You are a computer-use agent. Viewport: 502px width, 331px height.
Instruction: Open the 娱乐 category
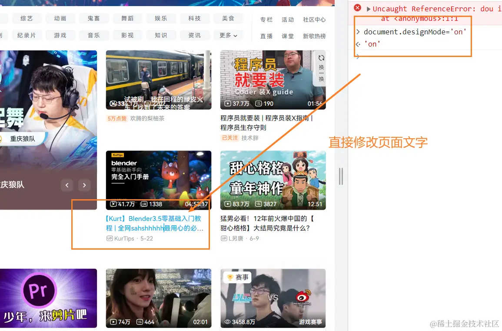coord(161,18)
